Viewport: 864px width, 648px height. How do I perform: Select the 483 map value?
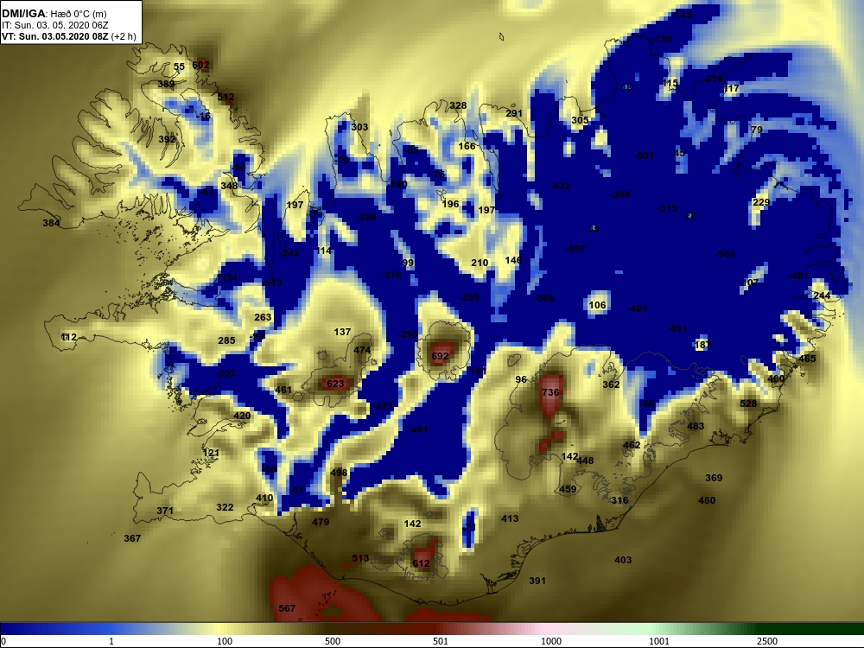(696, 425)
